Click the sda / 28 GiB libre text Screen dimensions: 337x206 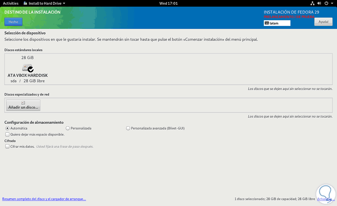click(28, 81)
